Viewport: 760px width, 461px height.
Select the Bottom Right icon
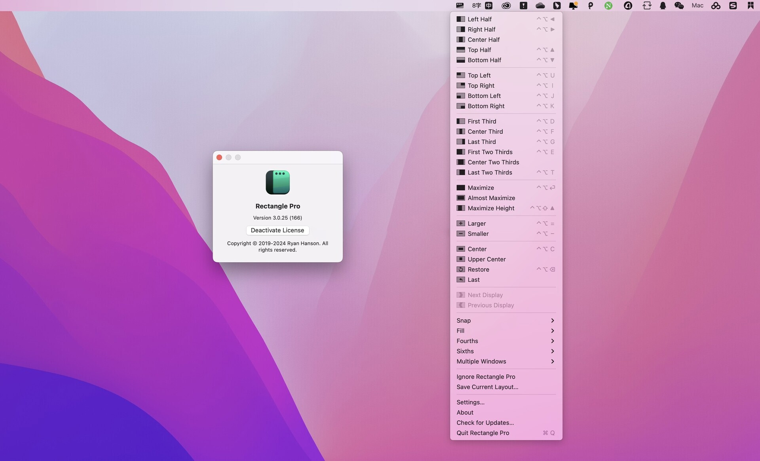pyautogui.click(x=461, y=106)
